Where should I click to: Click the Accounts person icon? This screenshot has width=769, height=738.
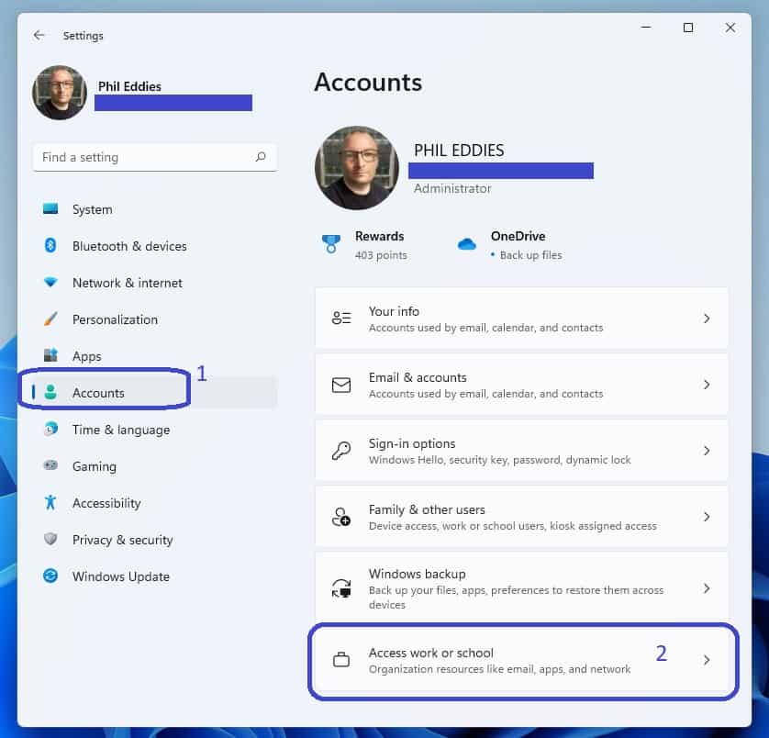coord(50,392)
